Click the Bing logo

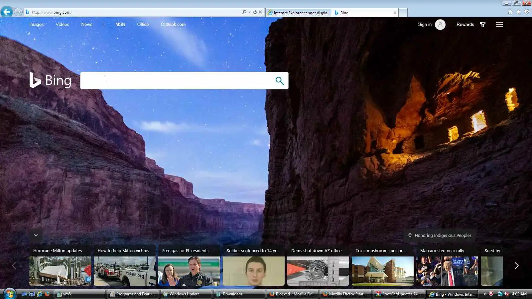pos(51,80)
